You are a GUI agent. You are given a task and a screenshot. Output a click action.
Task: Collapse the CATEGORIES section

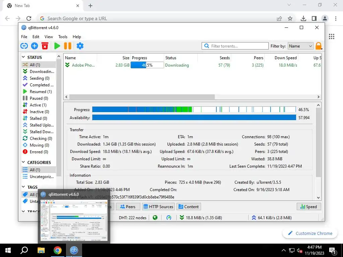click(23, 162)
